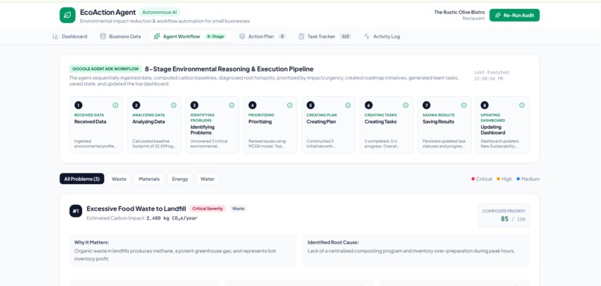
Task: Click the orange High legend dot
Action: point(498,179)
